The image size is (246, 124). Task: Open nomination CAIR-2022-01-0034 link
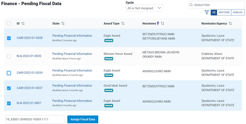(30, 72)
